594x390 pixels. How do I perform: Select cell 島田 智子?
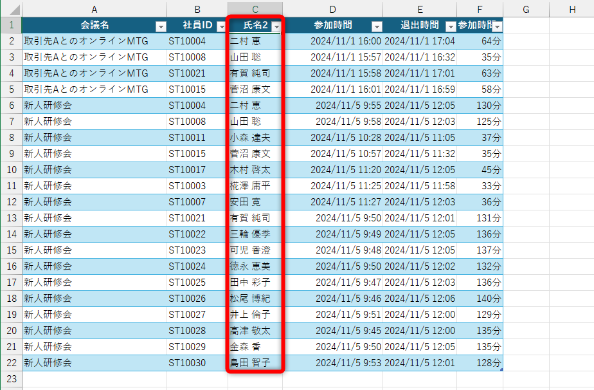click(255, 363)
